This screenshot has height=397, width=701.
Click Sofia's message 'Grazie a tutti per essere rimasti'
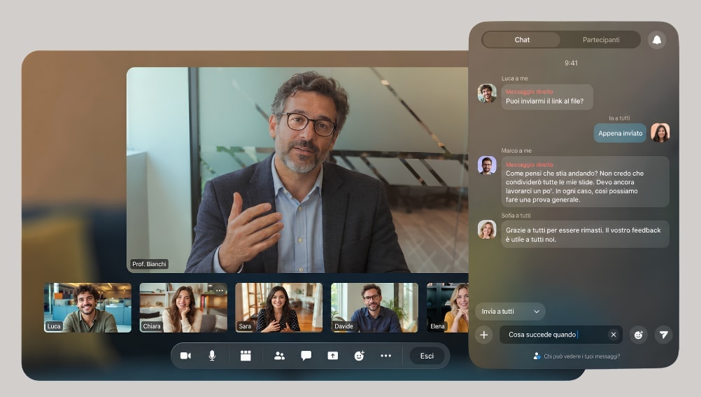585,234
